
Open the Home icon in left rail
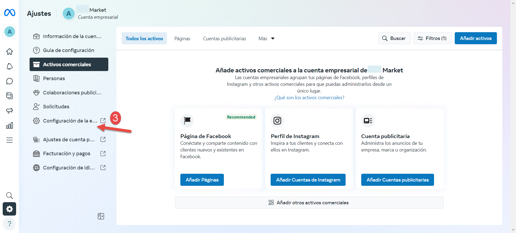coord(10,51)
